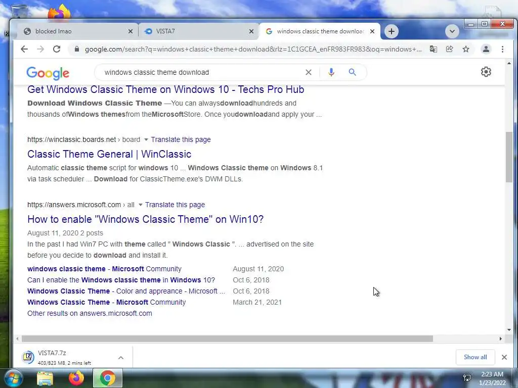
Task: Close the downloads bar
Action: coord(504,357)
